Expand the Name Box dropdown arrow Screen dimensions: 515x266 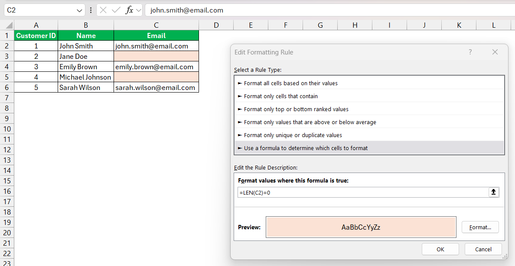(x=79, y=10)
